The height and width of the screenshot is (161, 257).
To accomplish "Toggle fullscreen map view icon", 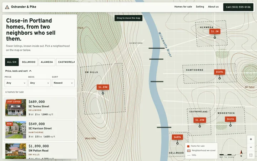I will [251, 155].
